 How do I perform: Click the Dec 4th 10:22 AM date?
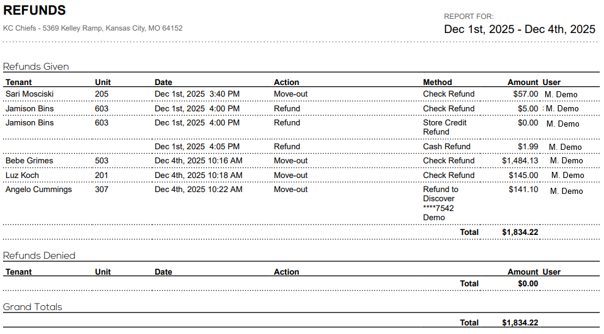198,190
